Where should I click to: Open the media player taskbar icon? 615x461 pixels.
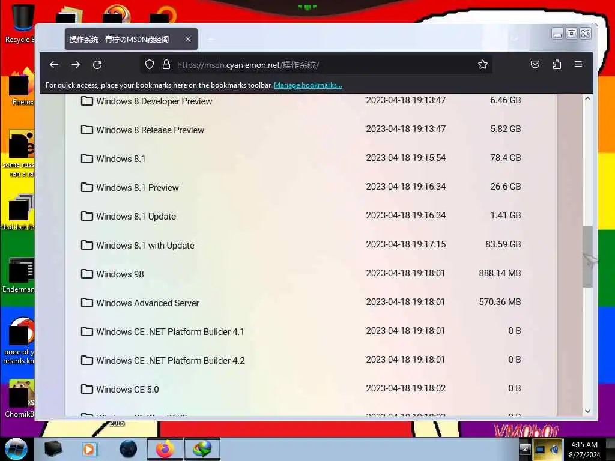coord(89,449)
